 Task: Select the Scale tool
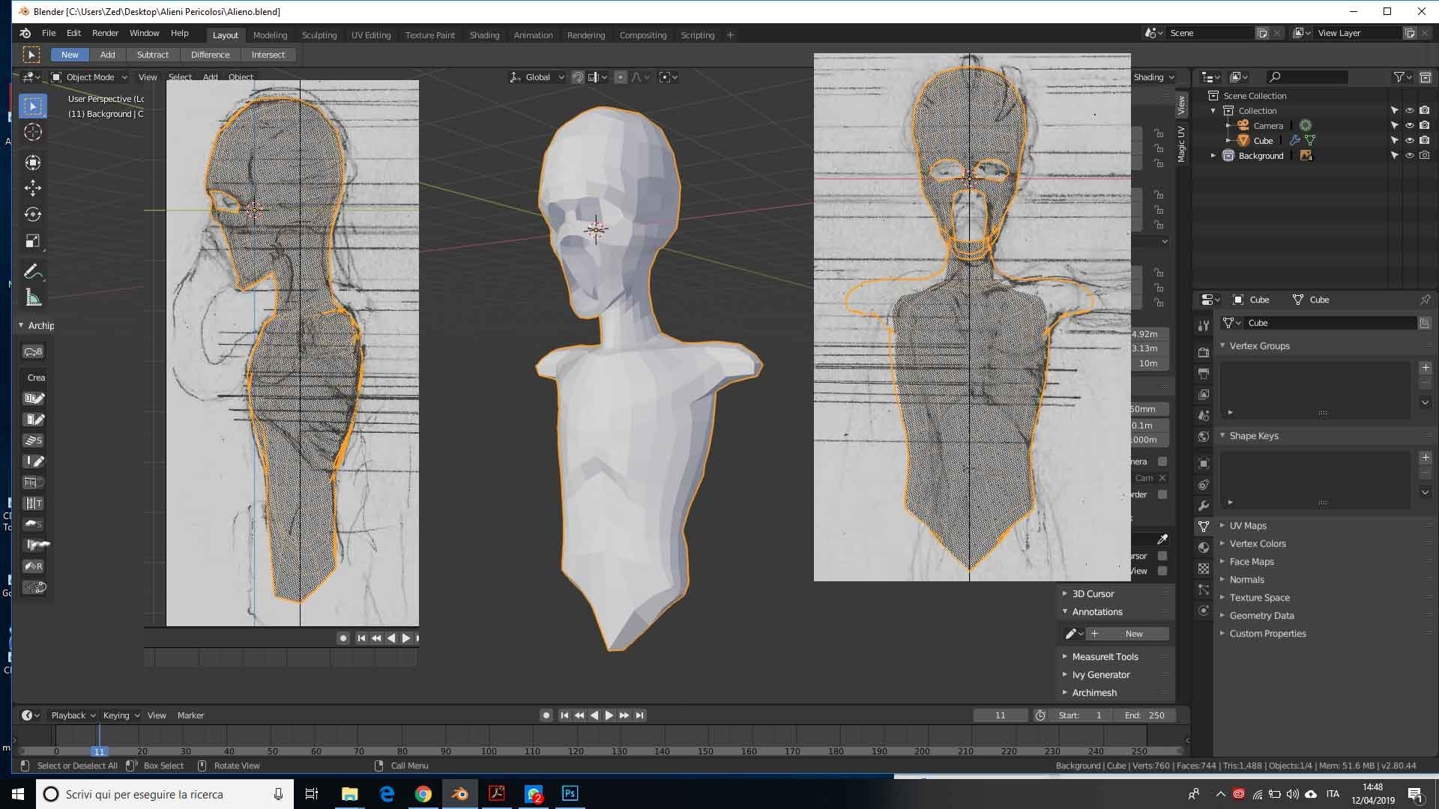click(x=33, y=241)
